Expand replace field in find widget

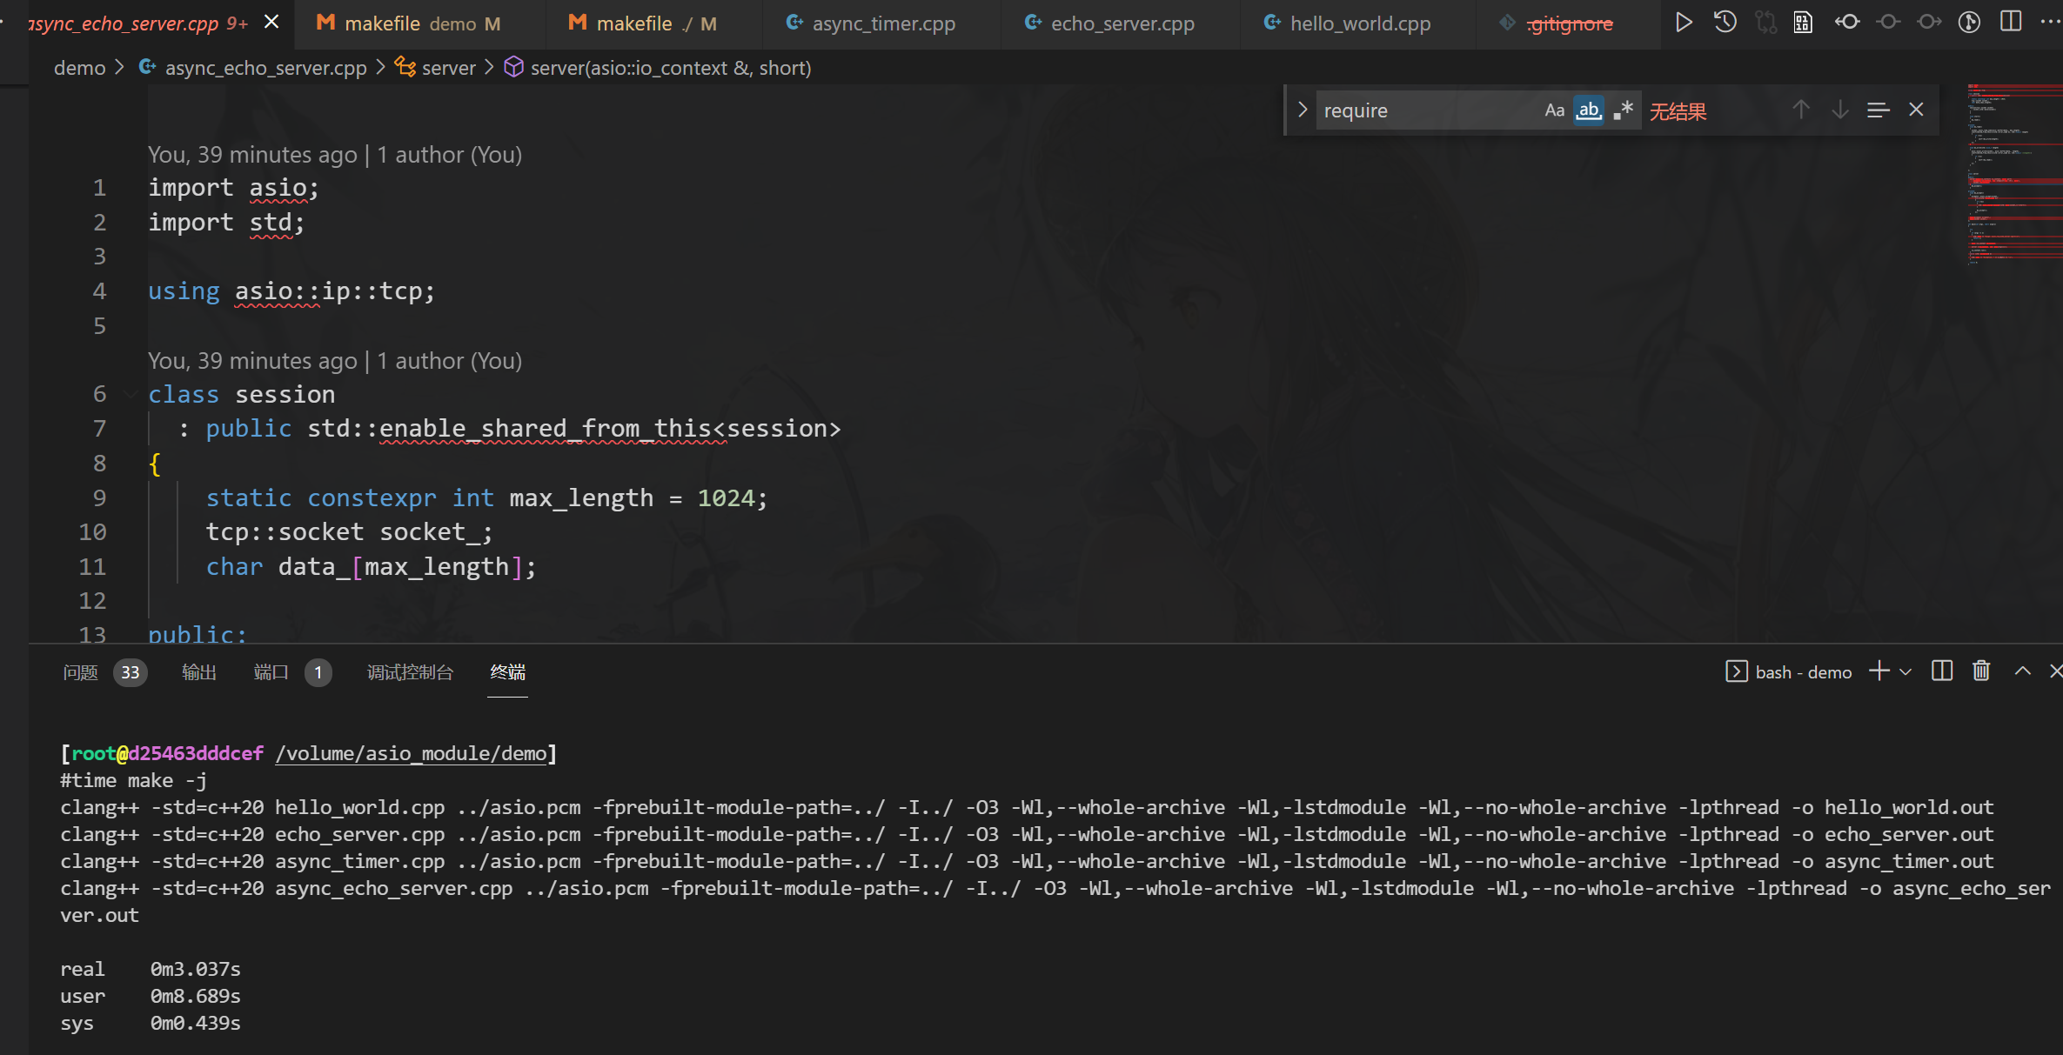[1303, 110]
